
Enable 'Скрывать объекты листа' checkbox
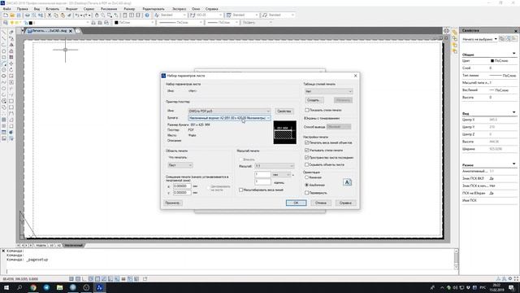tap(307, 164)
